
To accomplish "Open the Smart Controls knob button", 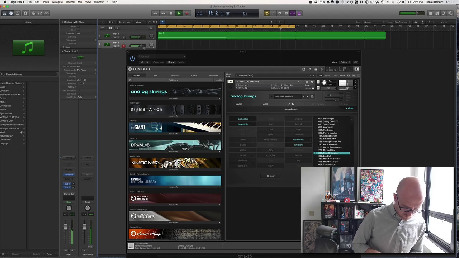I will point(33,13).
